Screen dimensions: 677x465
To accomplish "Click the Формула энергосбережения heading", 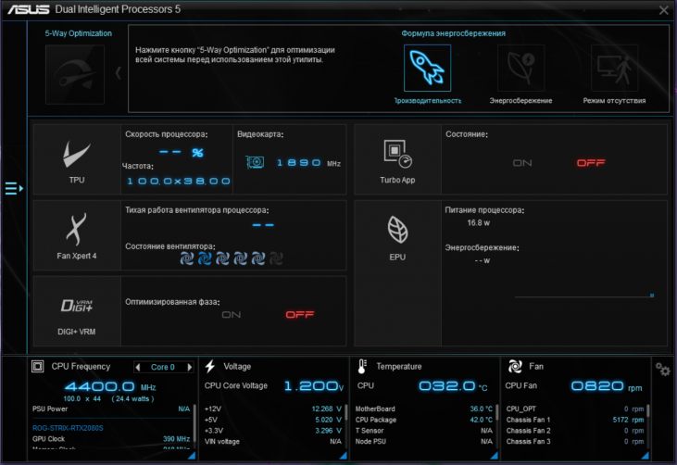I will pyautogui.click(x=454, y=33).
